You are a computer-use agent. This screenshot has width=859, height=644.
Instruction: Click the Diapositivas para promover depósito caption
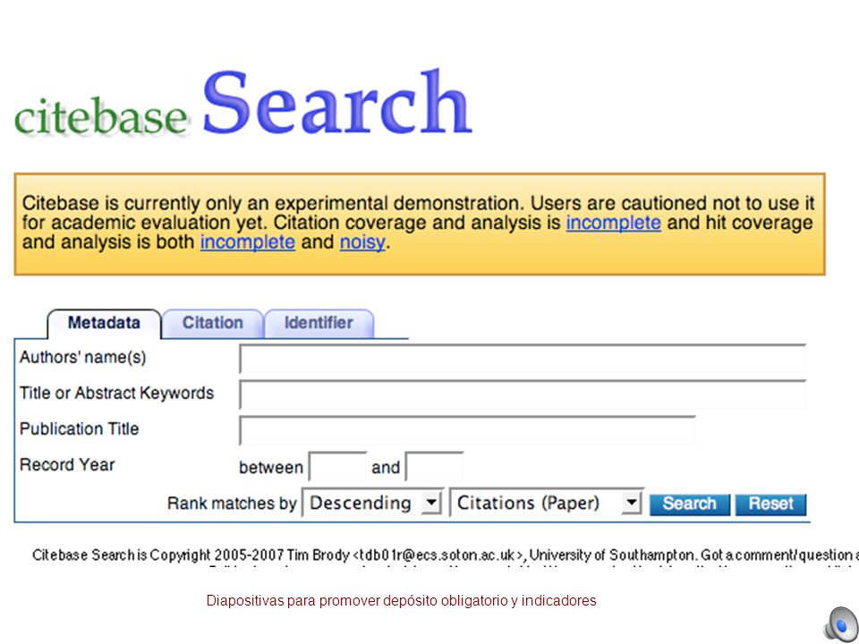[401, 601]
